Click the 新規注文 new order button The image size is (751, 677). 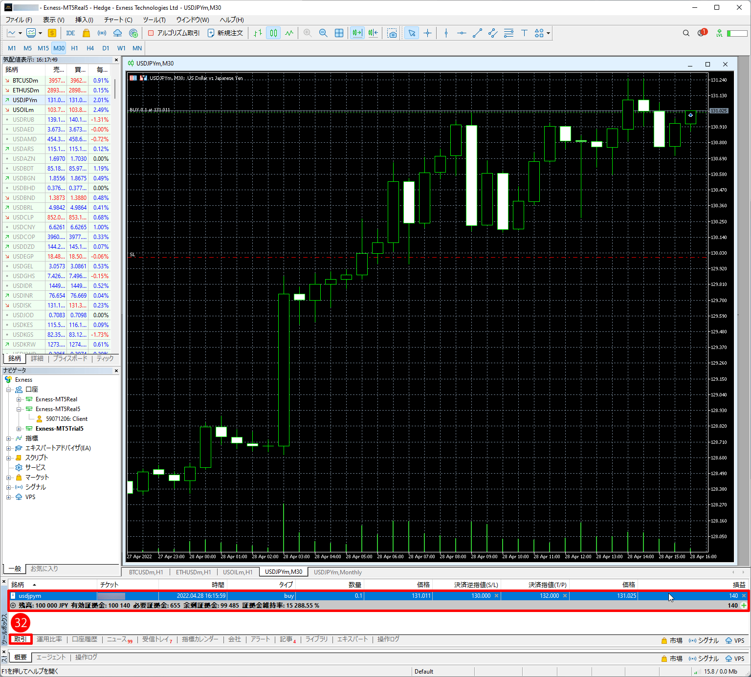pyautogui.click(x=225, y=33)
